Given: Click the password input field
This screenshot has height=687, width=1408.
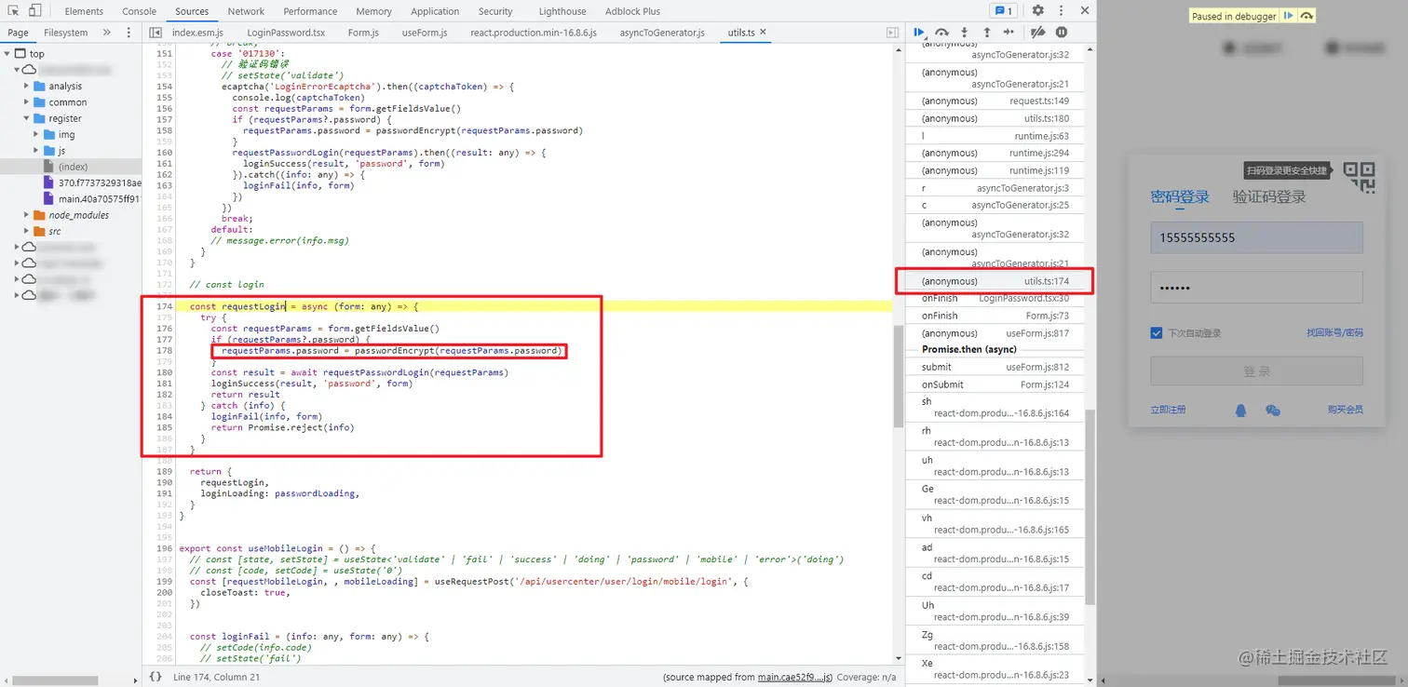Looking at the screenshot, I should pyautogui.click(x=1256, y=288).
